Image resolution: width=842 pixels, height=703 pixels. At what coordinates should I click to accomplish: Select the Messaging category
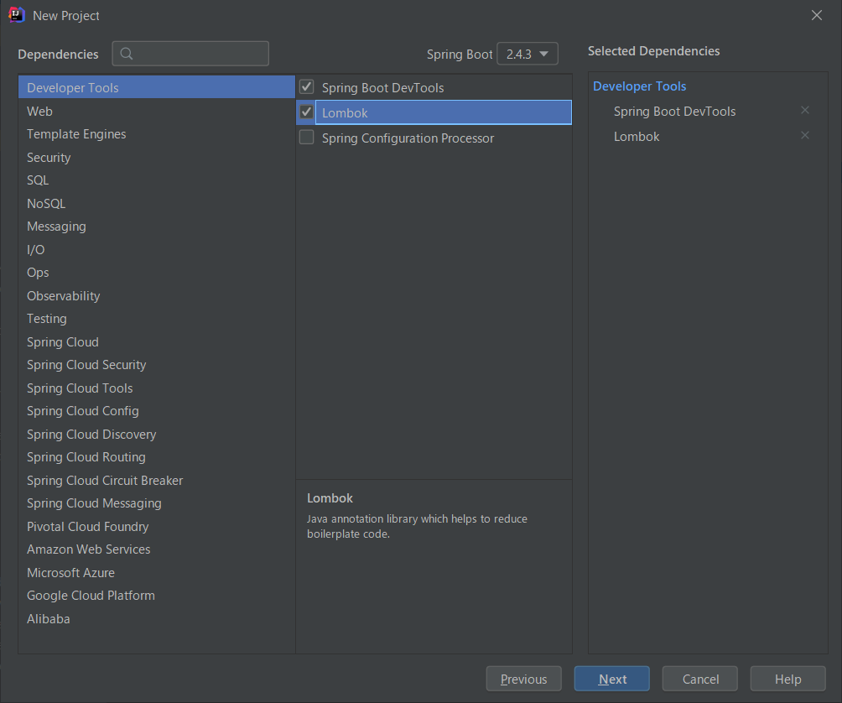click(x=157, y=227)
